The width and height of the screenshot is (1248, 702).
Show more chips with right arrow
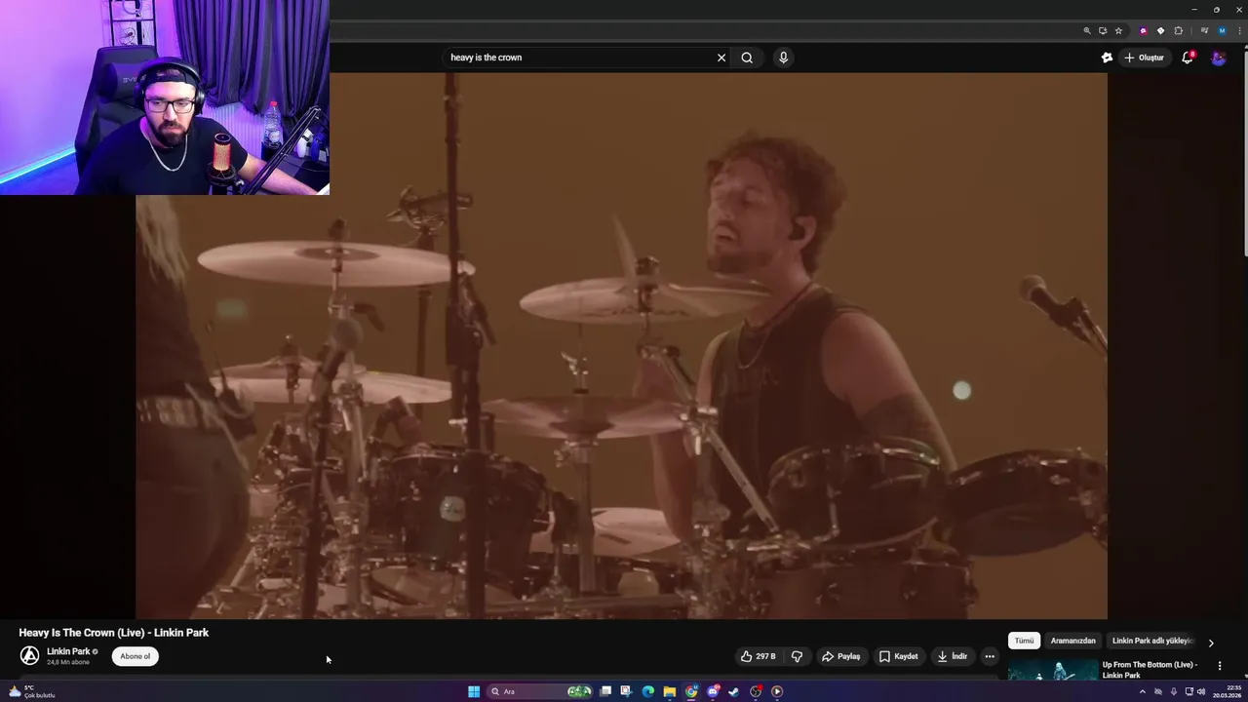click(1211, 643)
